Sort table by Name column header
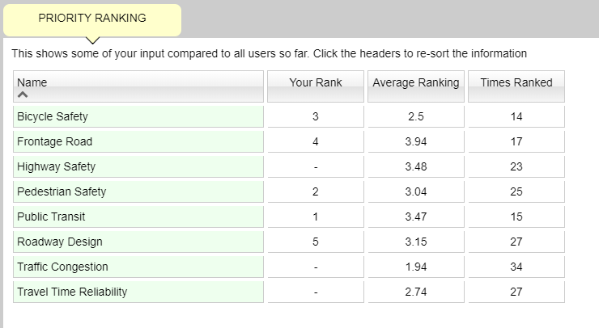The height and width of the screenshot is (328, 599). coord(138,86)
